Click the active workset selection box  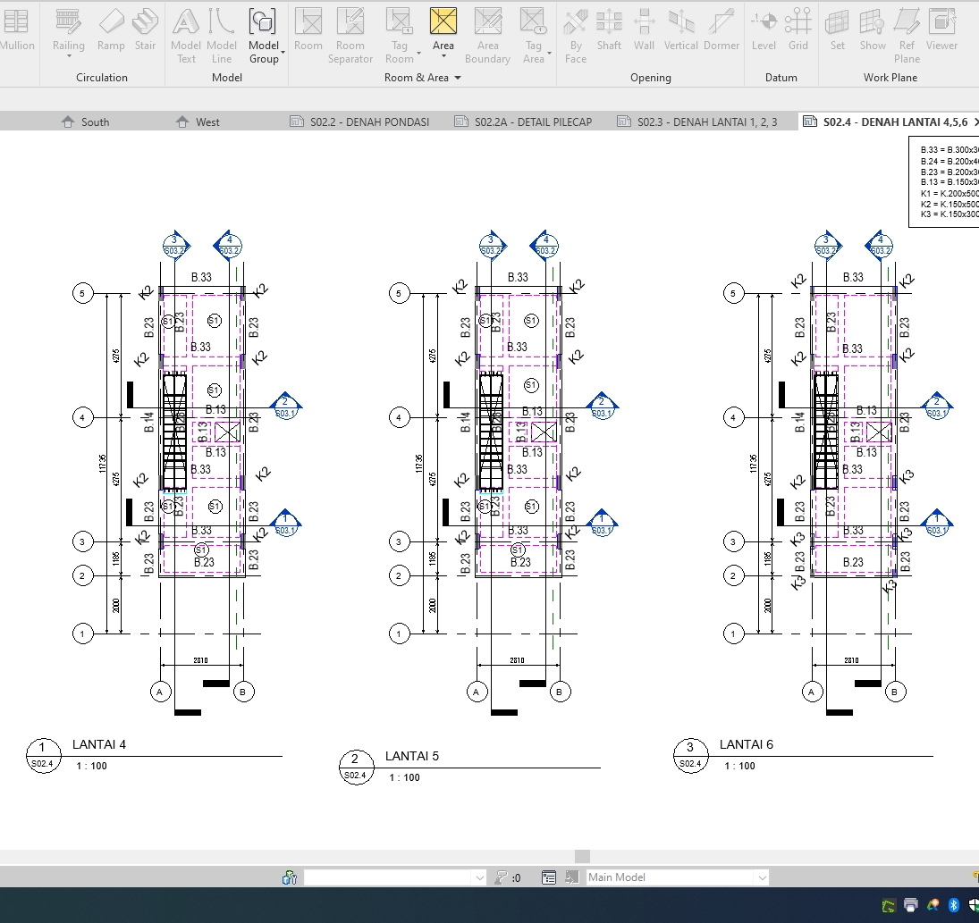(x=393, y=877)
